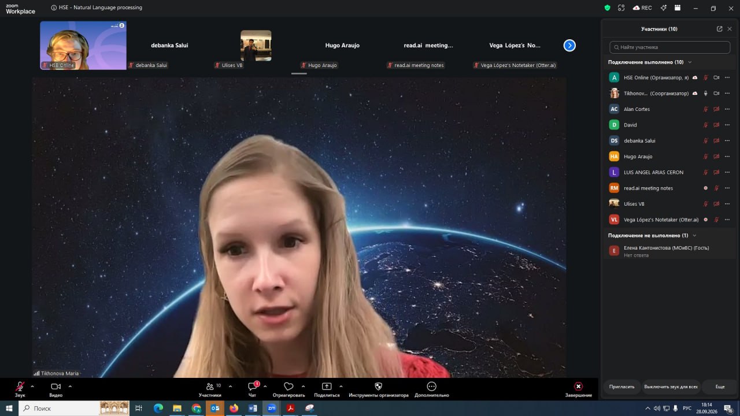740x416 pixels.
Task: Select Елена Кантонистова in participants list
Action: (x=670, y=251)
